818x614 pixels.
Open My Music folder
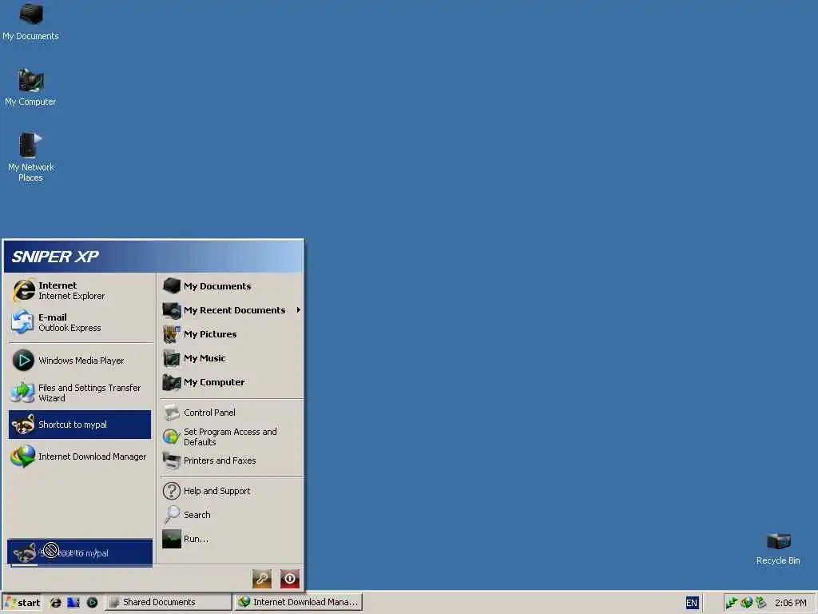pyautogui.click(x=232, y=358)
